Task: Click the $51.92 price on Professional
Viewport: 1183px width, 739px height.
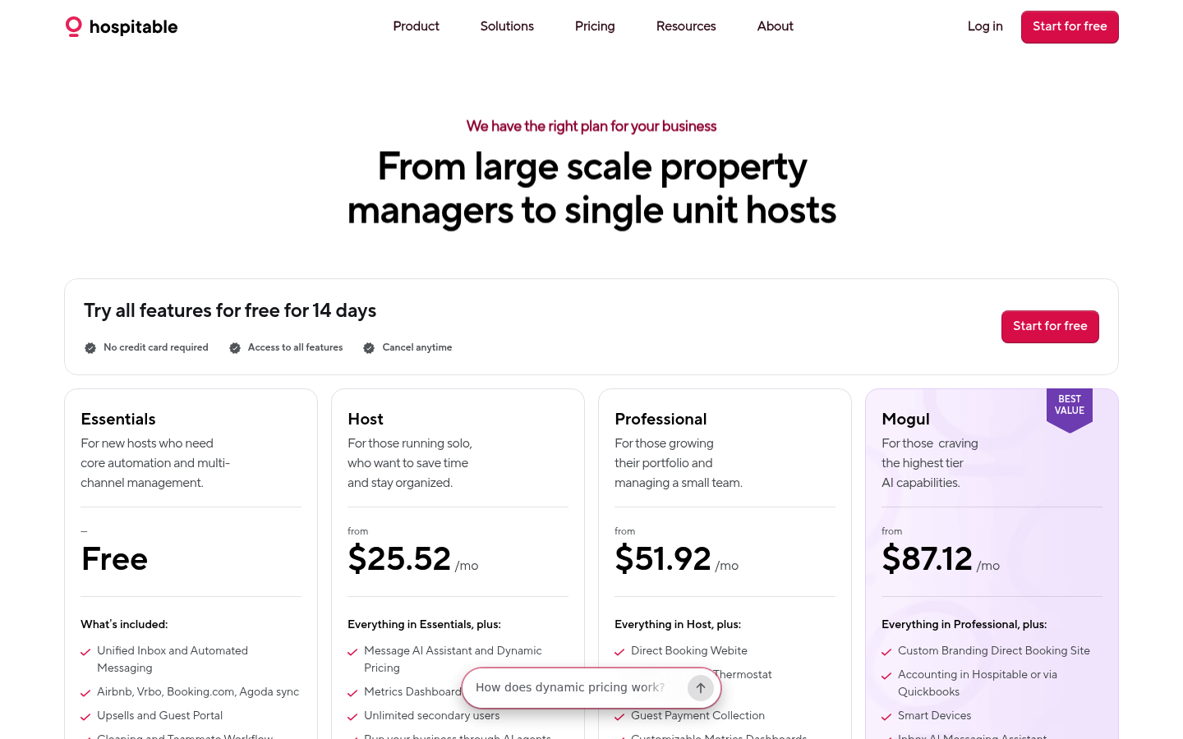Action: tap(663, 559)
